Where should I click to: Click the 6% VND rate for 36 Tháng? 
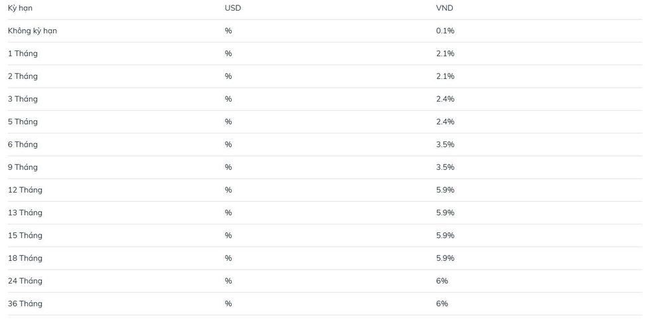pos(442,304)
